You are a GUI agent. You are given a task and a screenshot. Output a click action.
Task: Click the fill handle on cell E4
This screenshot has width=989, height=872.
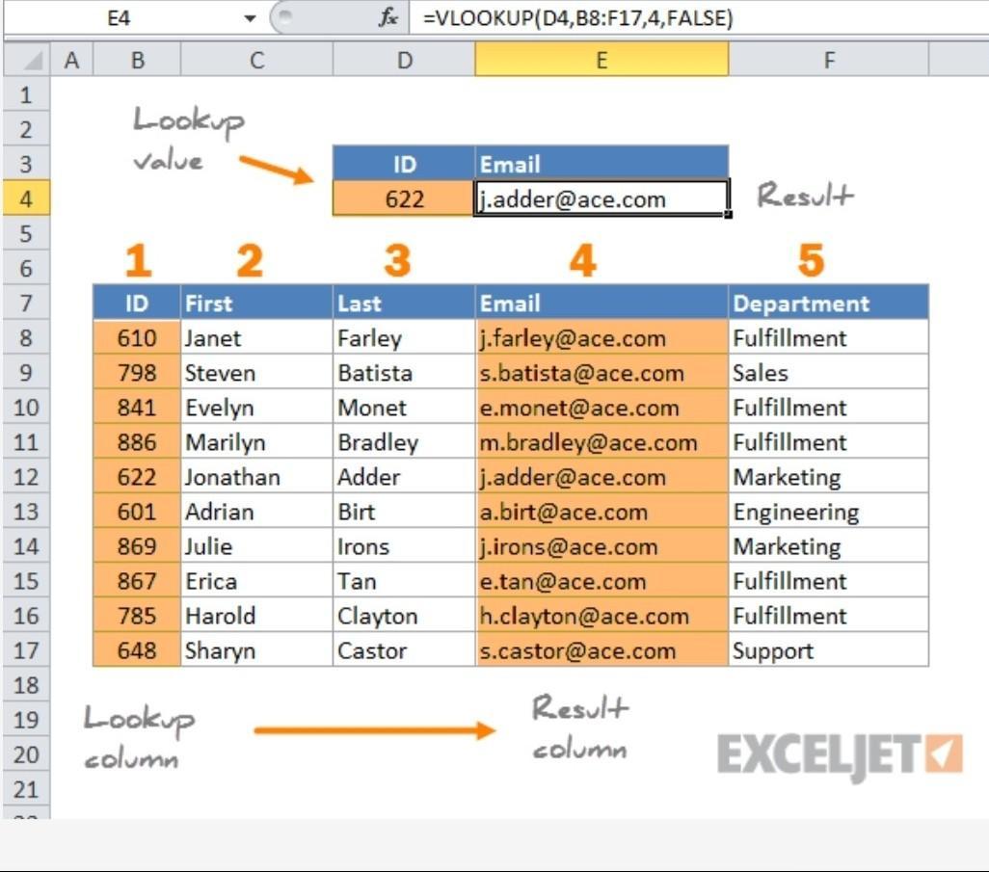pyautogui.click(x=729, y=215)
